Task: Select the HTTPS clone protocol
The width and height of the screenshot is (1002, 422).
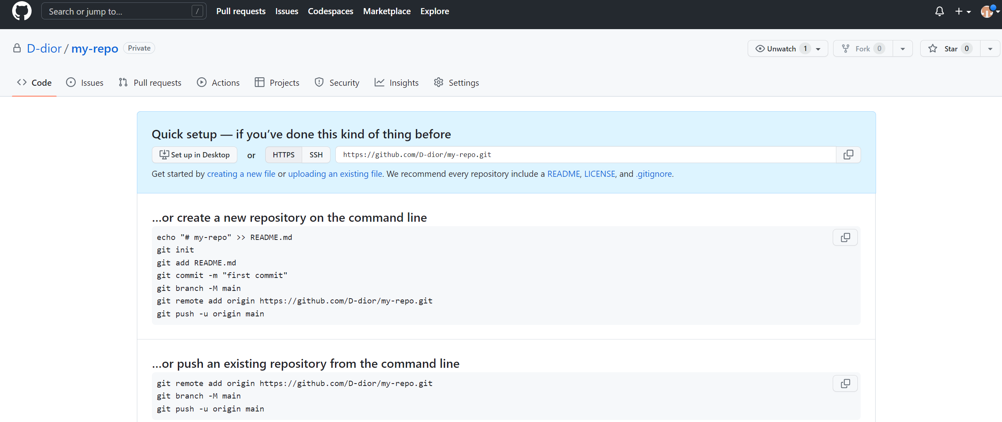Action: 284,155
